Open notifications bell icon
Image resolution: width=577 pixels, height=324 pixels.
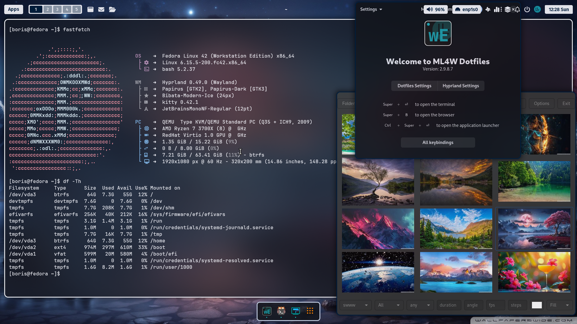pos(517,9)
